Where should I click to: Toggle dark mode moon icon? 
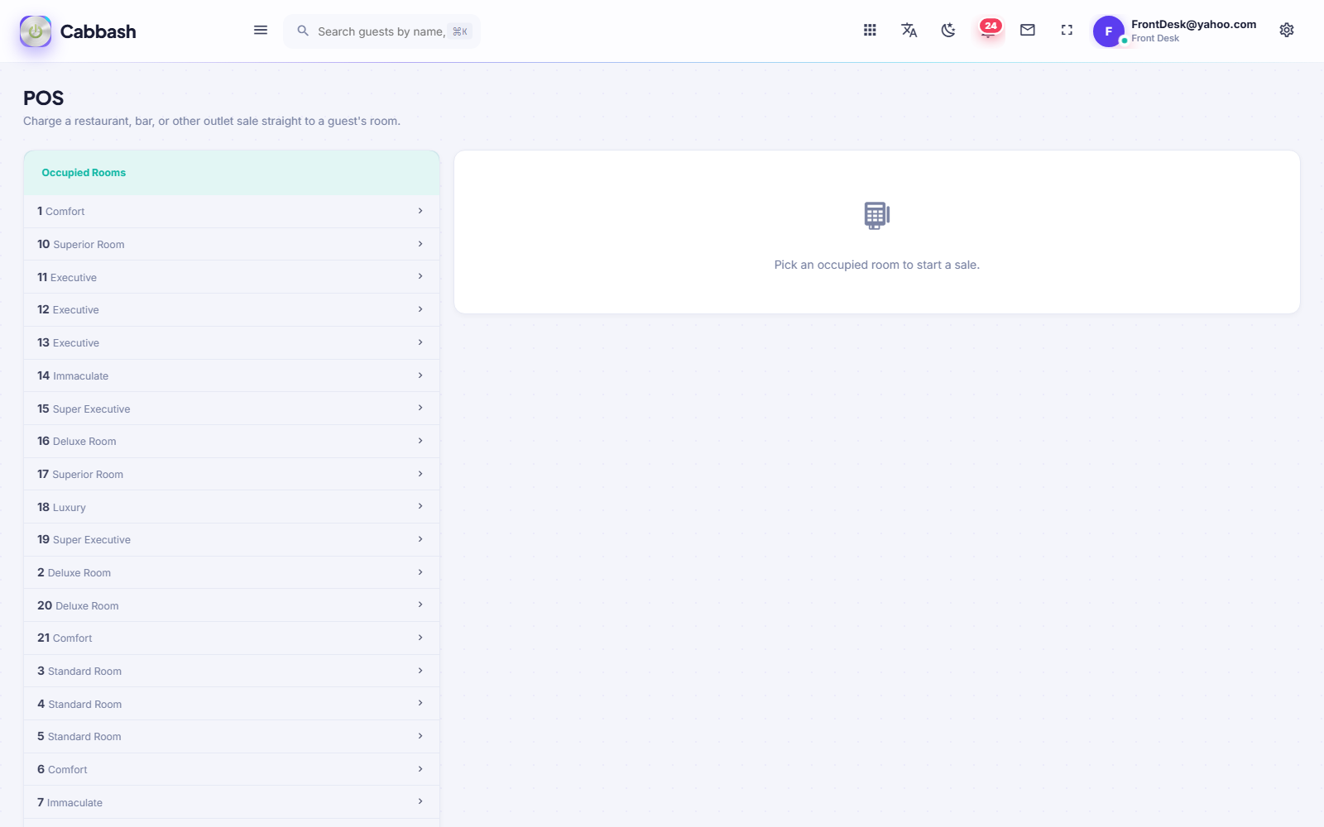point(948,31)
